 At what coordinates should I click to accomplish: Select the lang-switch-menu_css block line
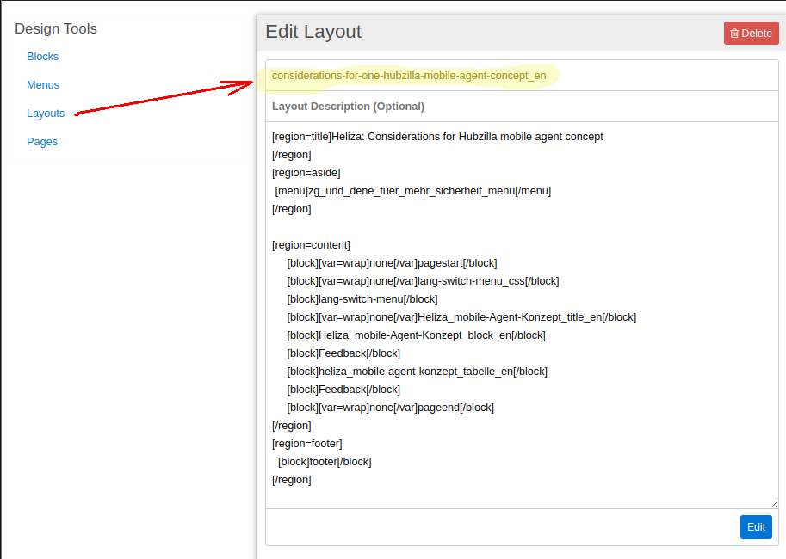pyautogui.click(x=423, y=281)
